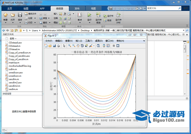Click Desktop in the folder path
This screenshot has height=134, width=191.
pyautogui.click(x=85, y=30)
